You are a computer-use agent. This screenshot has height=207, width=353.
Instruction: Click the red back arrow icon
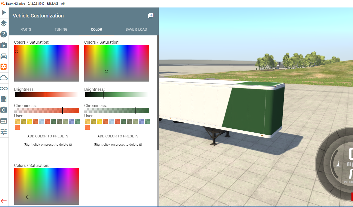[x=4, y=201]
